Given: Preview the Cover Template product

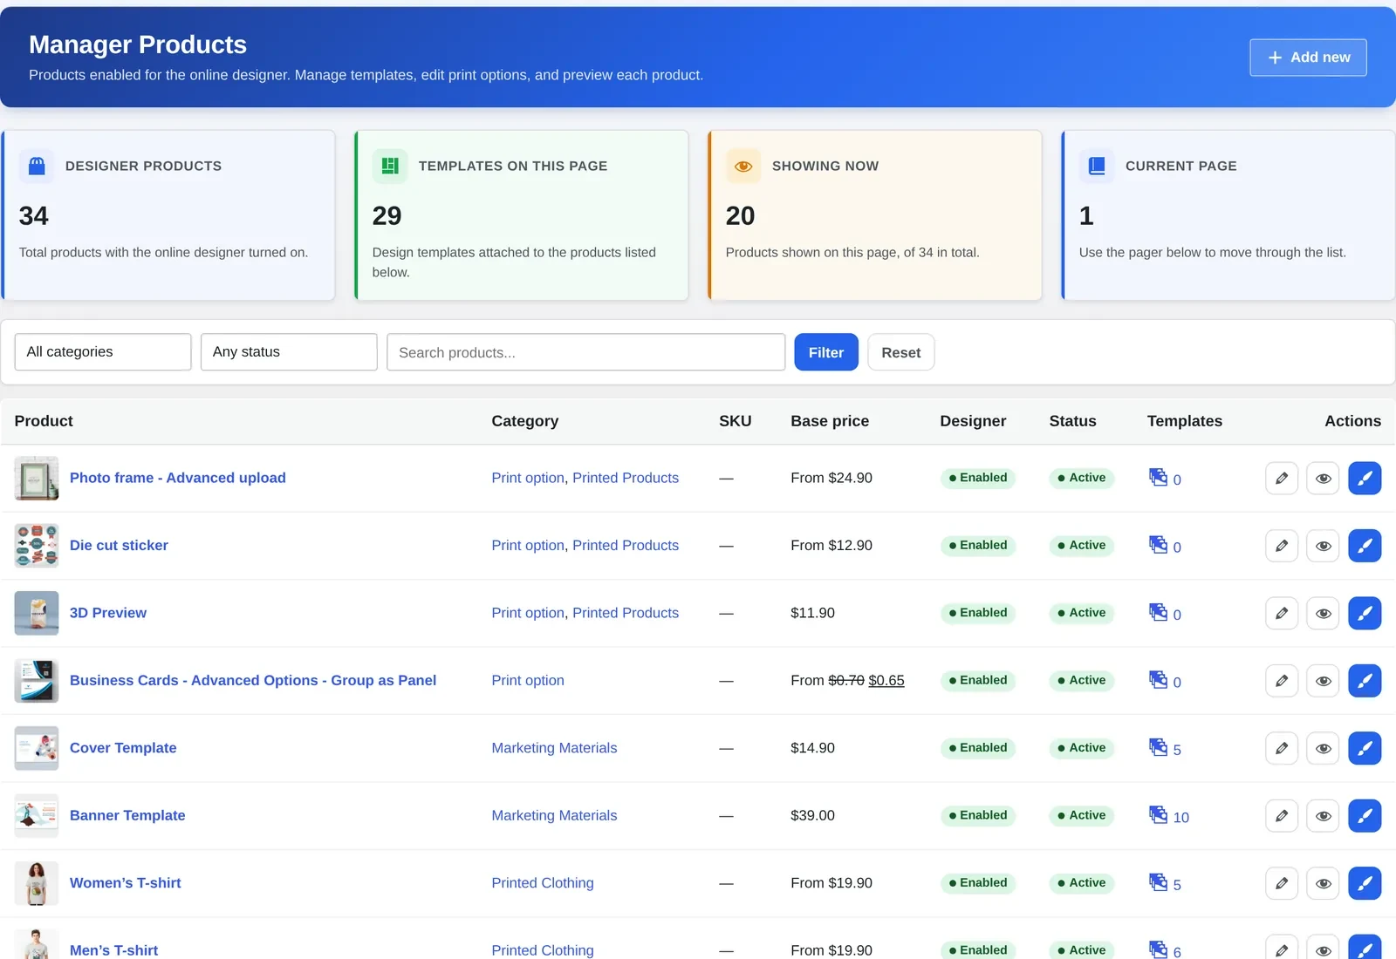Looking at the screenshot, I should [x=1323, y=748].
